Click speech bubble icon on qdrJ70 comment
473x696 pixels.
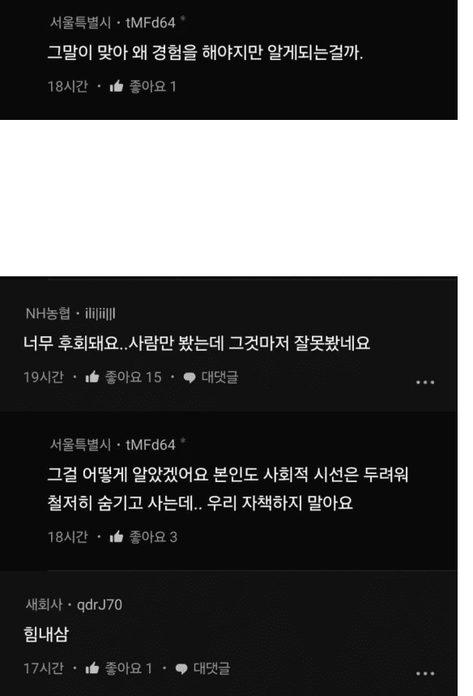click(181, 668)
